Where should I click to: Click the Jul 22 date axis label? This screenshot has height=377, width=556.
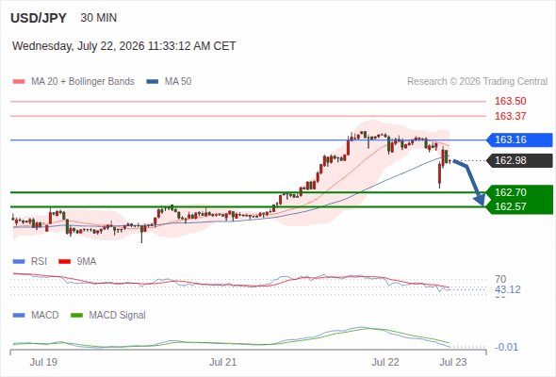click(385, 362)
